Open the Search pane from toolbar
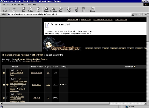Image resolution: width=149 pixels, height=108 pixels. (x=46, y=10)
